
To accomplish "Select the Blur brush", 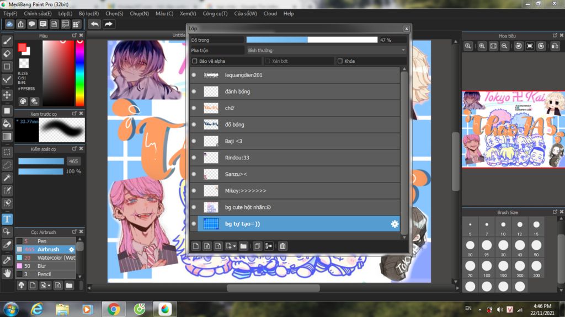I will 45,266.
